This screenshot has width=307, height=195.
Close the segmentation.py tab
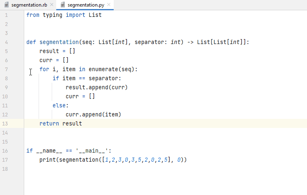pos(109,5)
